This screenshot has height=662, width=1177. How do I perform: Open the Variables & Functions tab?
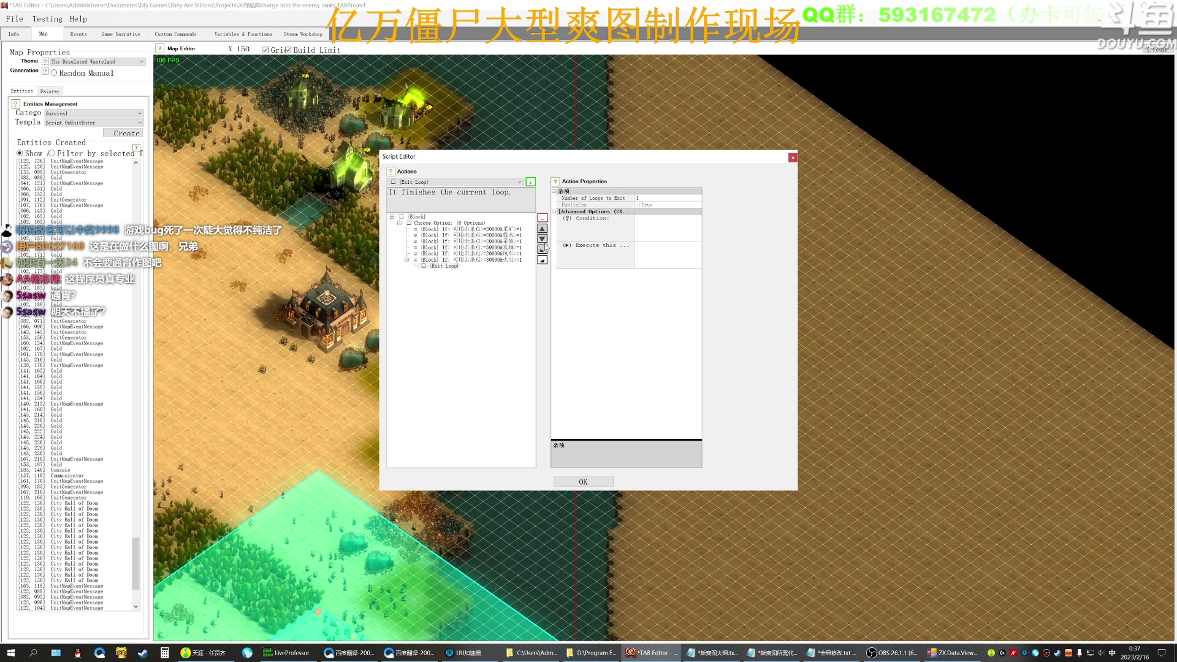click(x=243, y=34)
